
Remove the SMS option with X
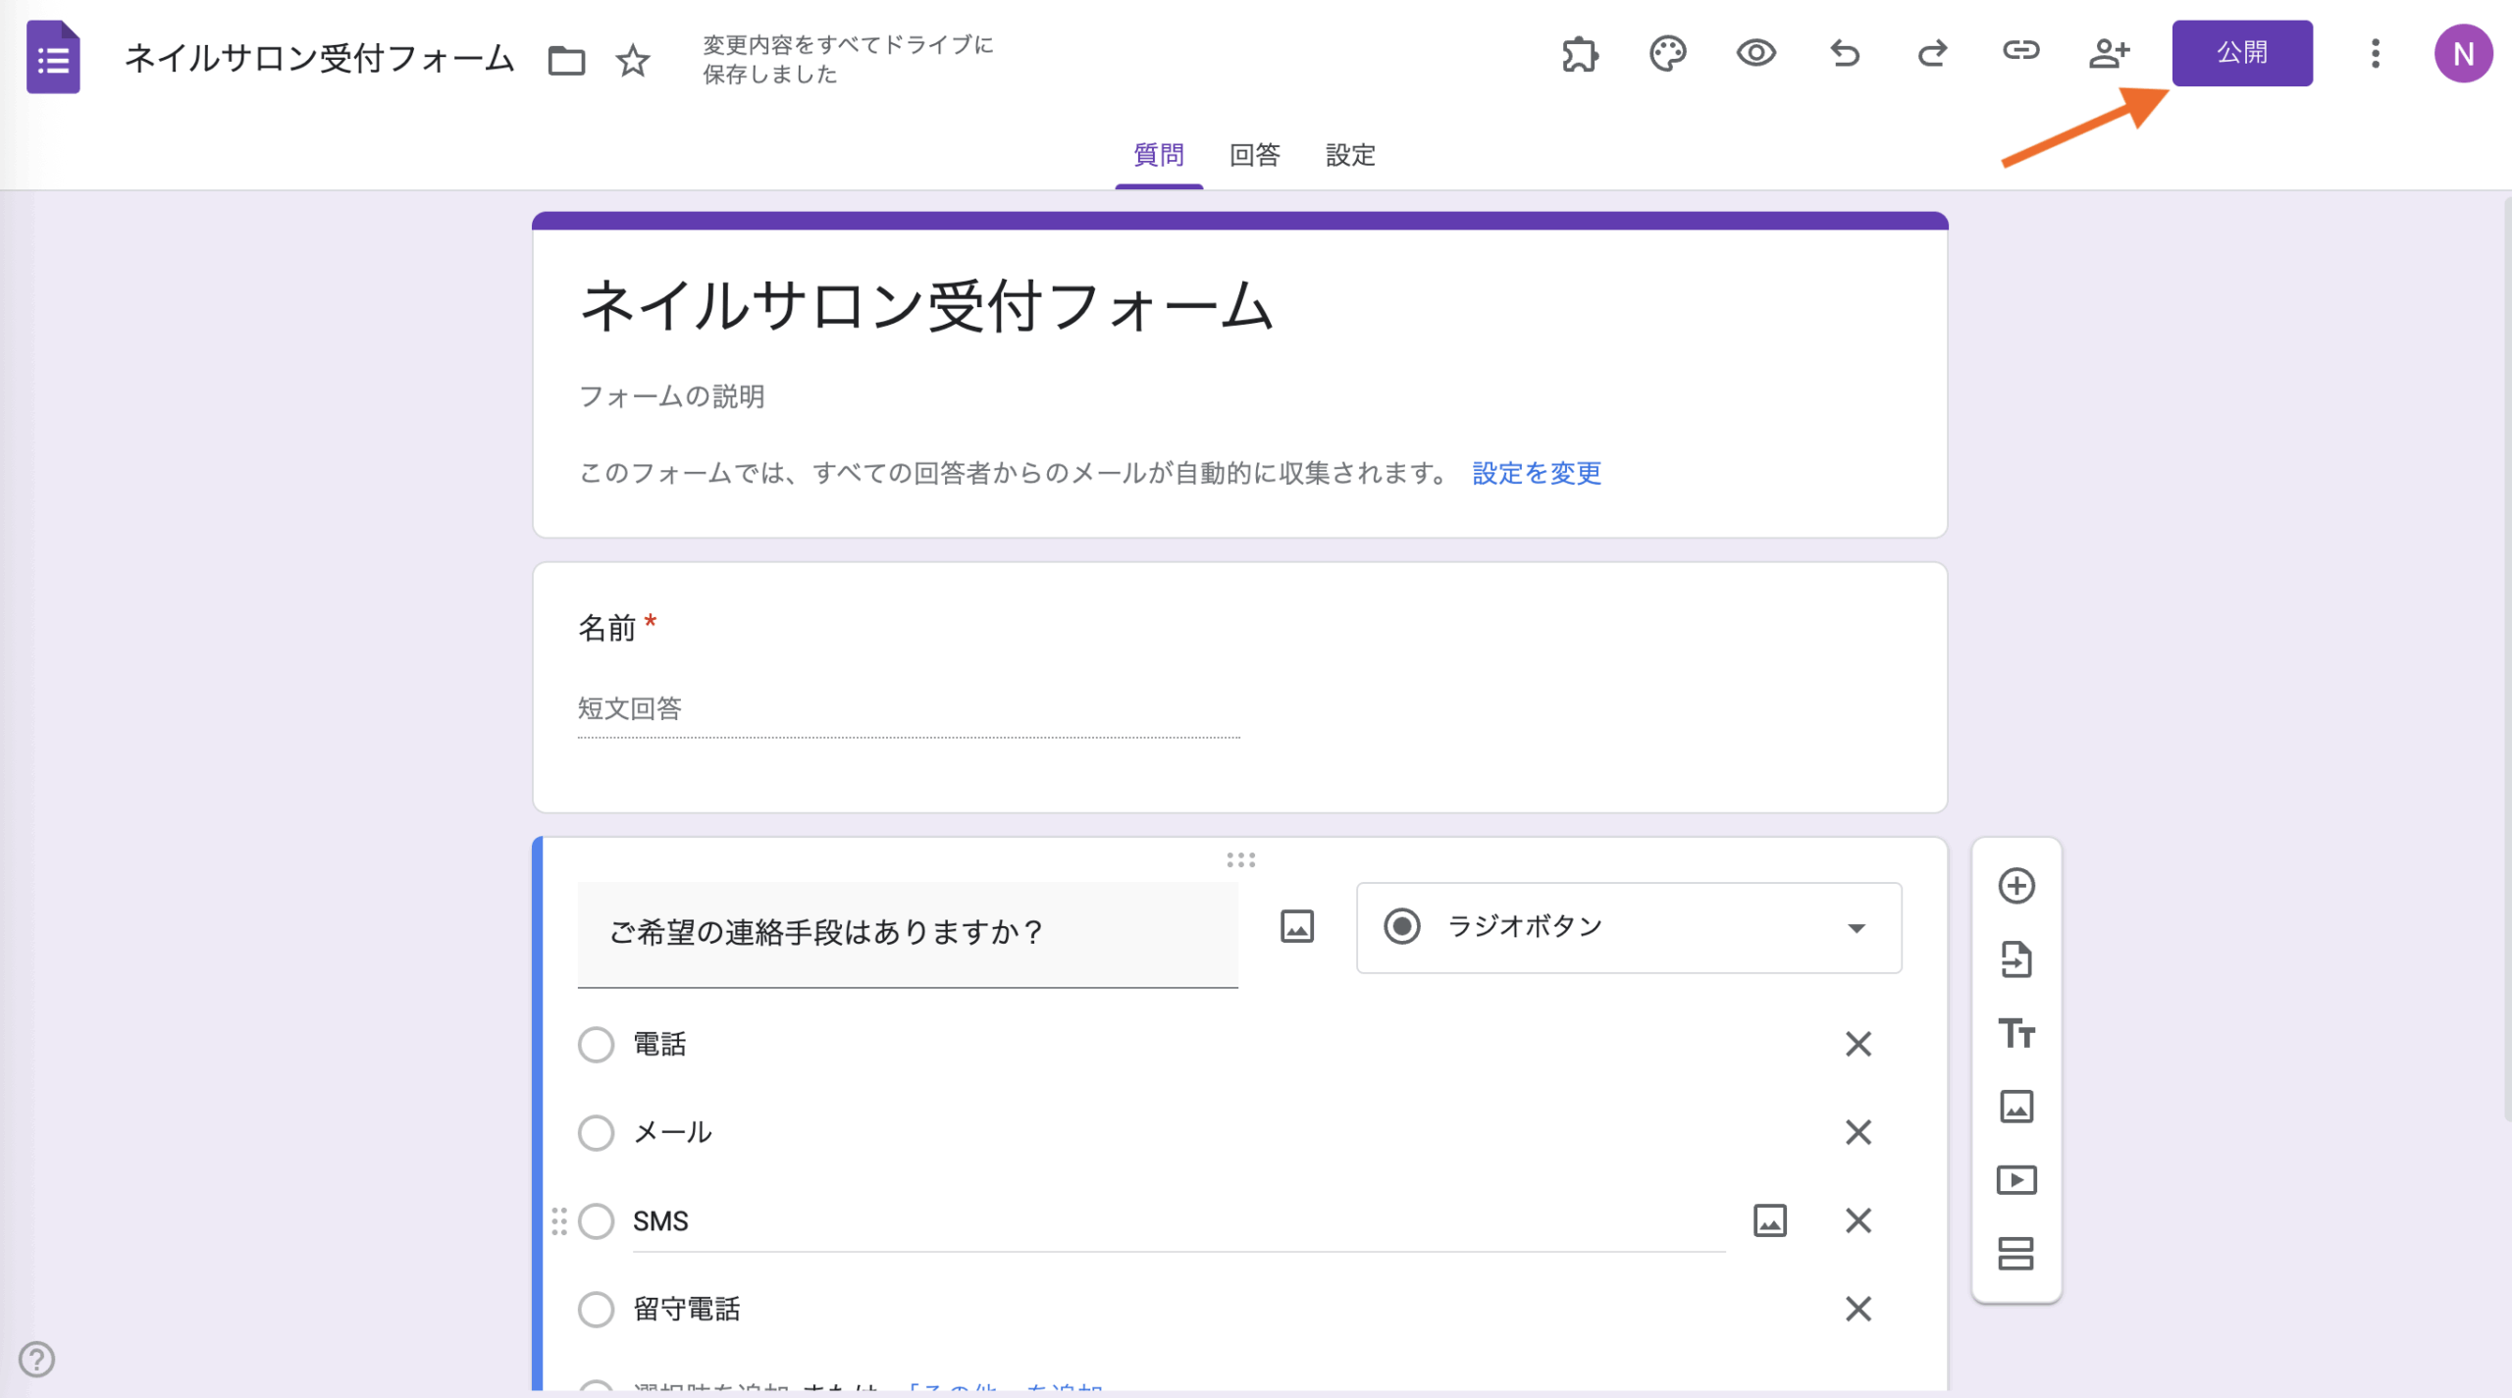[x=1858, y=1221]
